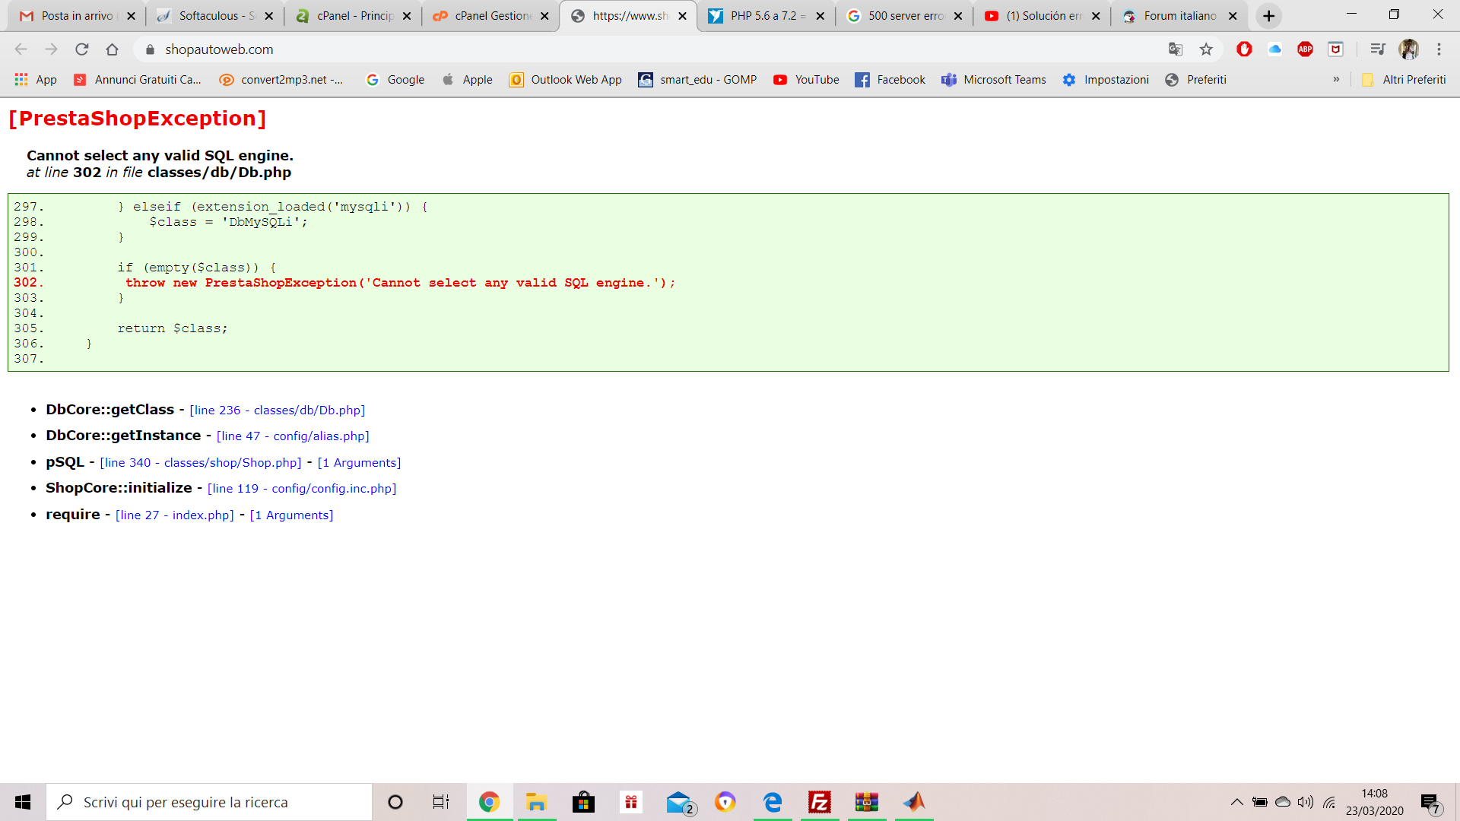
Task: Open line 119 config/config.inc.php link
Action: [302, 489]
